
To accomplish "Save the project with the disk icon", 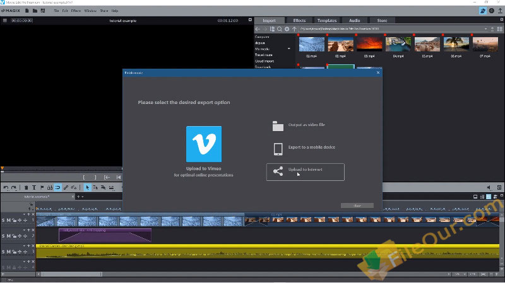I will coord(43,11).
